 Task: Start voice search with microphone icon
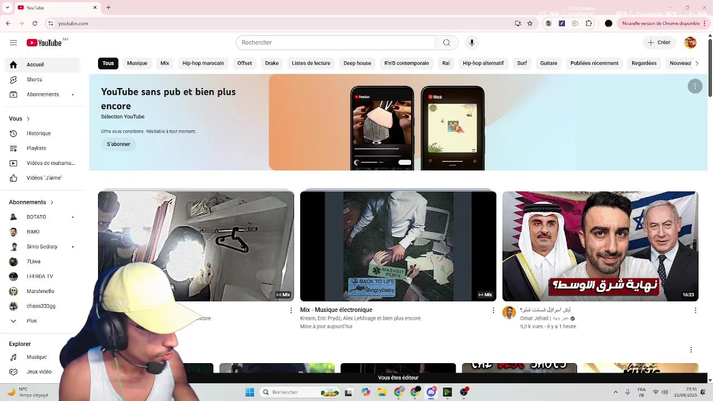pos(472,43)
